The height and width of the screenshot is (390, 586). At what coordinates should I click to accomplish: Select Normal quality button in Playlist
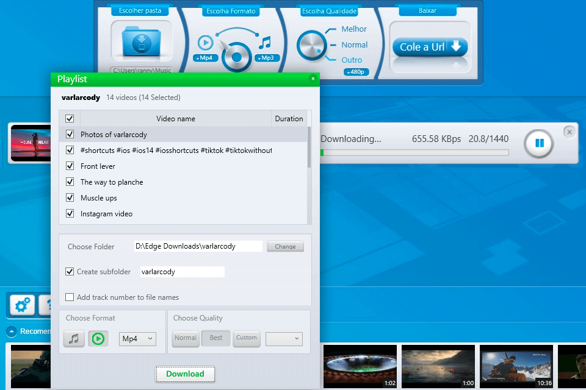pyautogui.click(x=186, y=338)
